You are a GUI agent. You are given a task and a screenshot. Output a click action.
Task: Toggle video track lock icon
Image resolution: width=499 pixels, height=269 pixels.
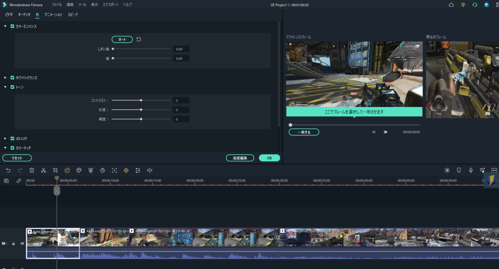pyautogui.click(x=14, y=243)
